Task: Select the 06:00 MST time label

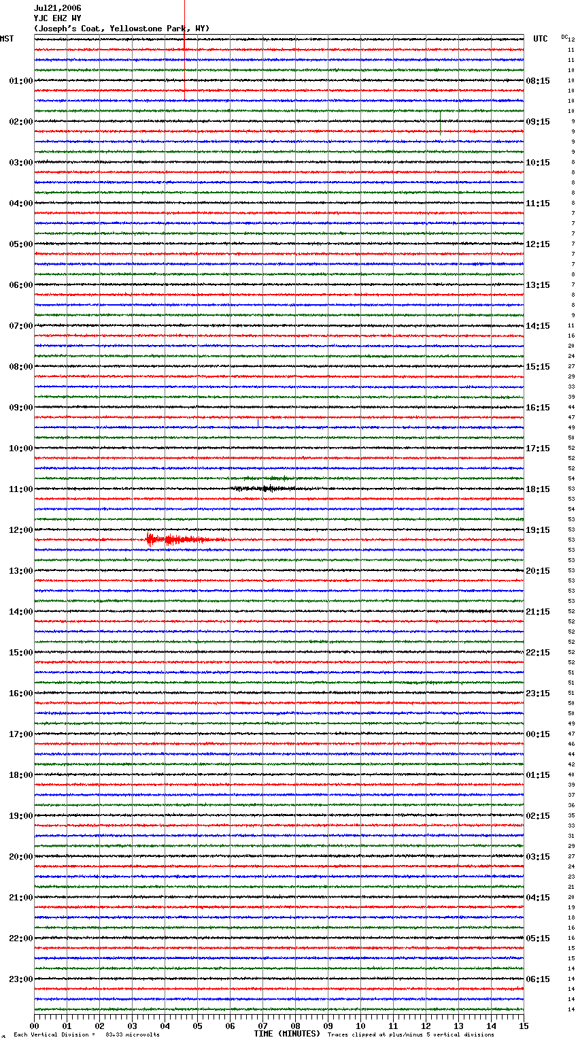Action: (21, 285)
